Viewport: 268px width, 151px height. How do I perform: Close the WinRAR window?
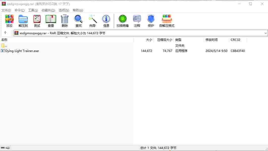point(262,4)
